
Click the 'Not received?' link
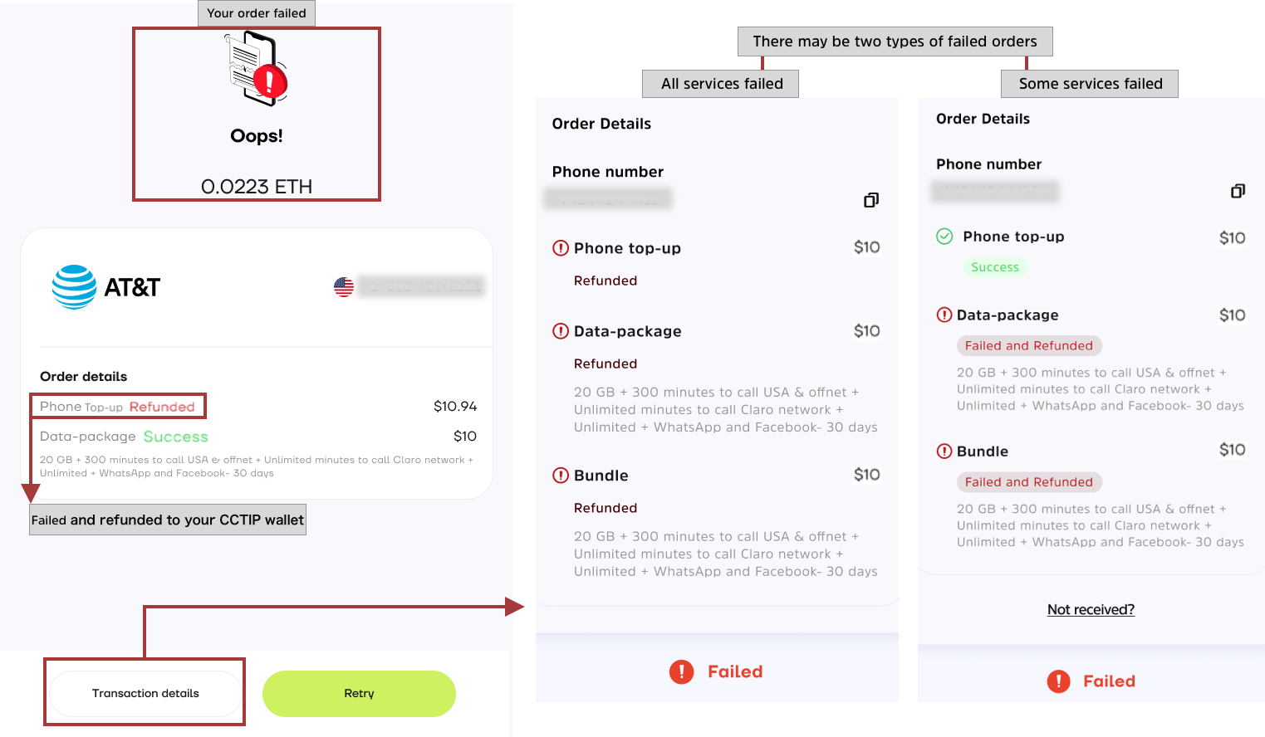(1091, 610)
